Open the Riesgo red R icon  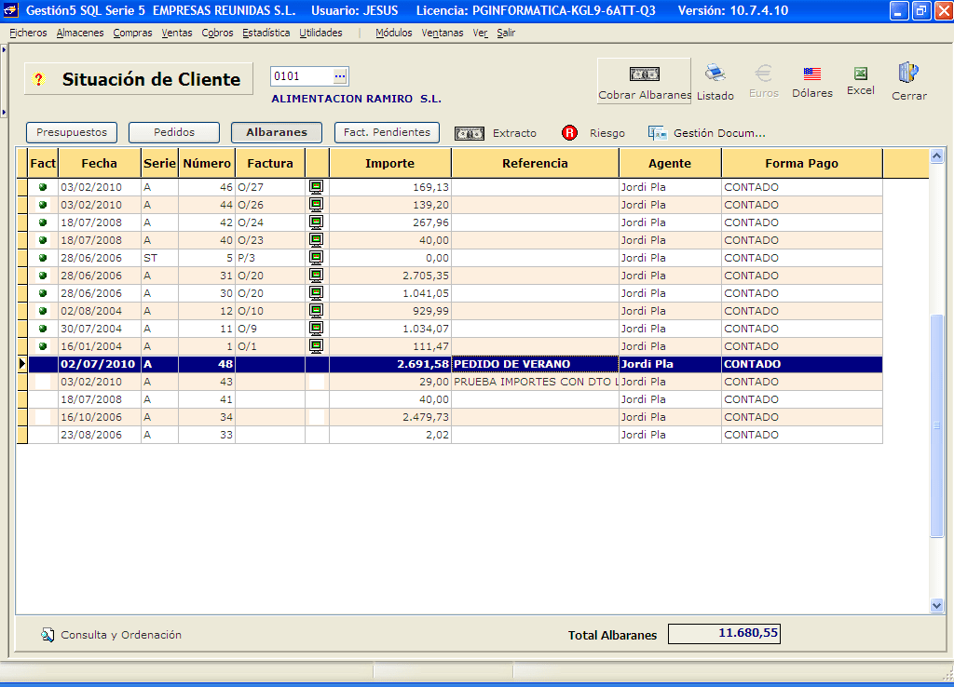coord(570,133)
